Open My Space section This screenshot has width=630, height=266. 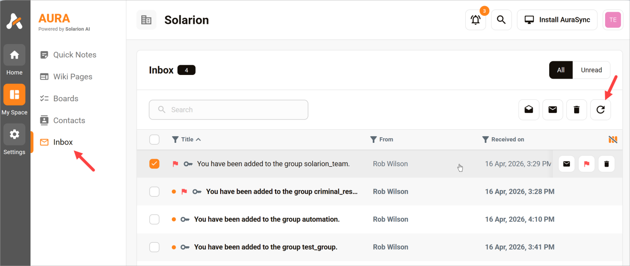(x=15, y=95)
